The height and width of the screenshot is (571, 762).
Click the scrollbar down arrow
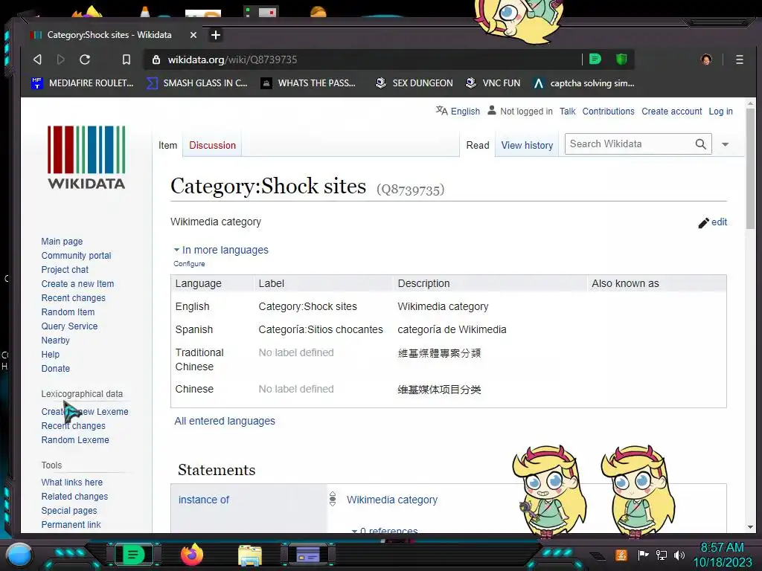click(750, 527)
